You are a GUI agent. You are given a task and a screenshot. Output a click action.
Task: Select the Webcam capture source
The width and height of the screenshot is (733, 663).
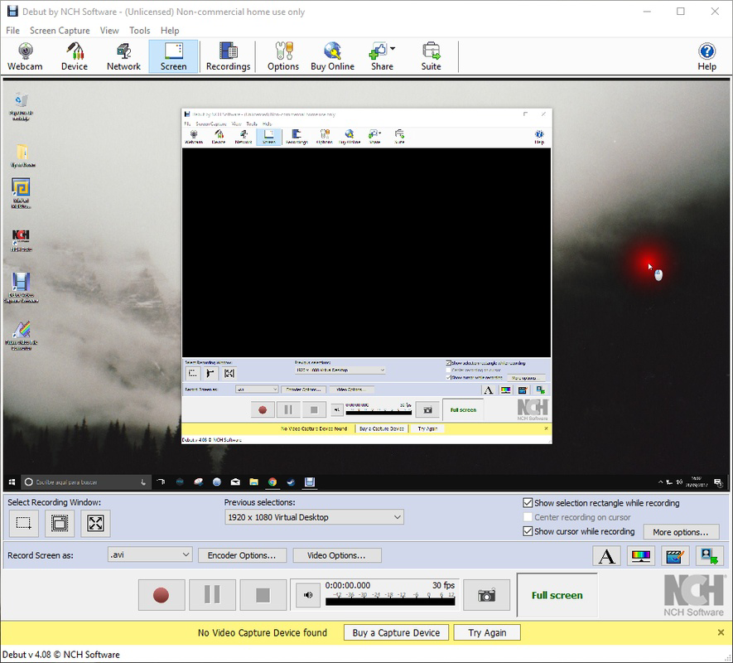pyautogui.click(x=25, y=56)
